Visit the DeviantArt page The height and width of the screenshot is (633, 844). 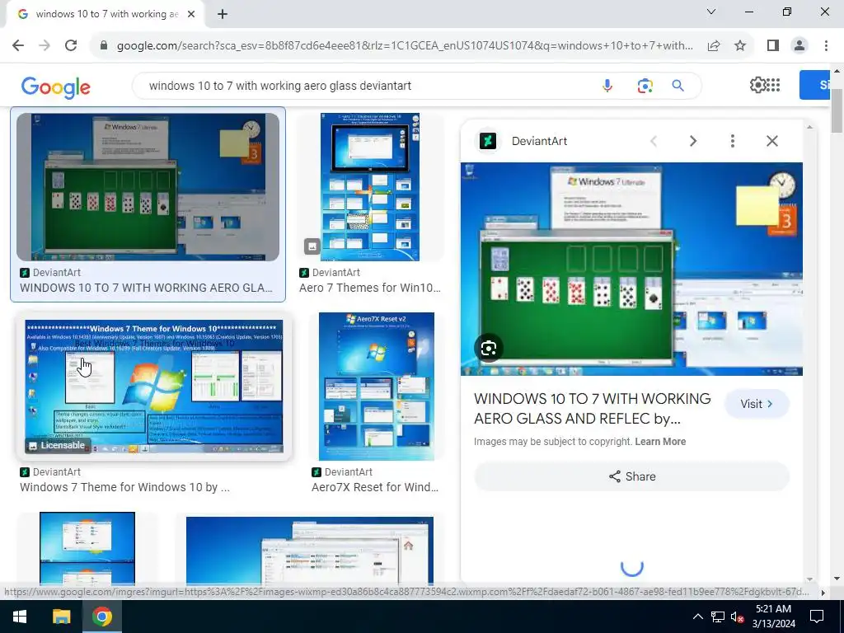(x=757, y=404)
